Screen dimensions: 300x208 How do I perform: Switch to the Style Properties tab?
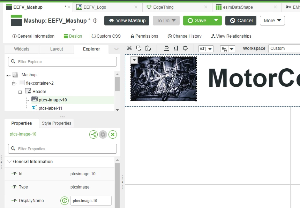tap(56, 123)
